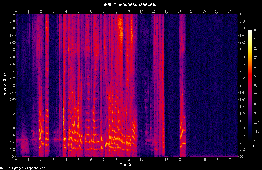Select the -30 value on dBFS scale

[x=255, y=58]
